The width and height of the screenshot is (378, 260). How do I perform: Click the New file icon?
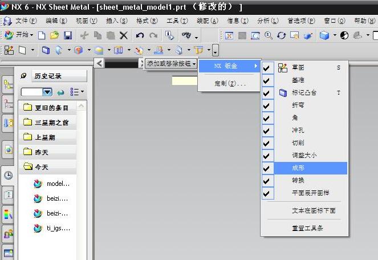42,36
